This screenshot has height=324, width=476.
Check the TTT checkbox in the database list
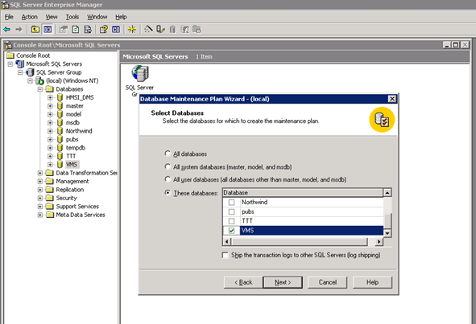tap(232, 221)
